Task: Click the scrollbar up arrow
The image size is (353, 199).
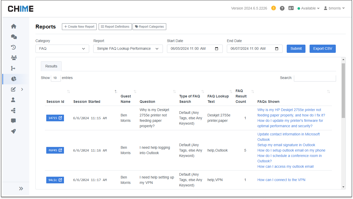Action: coord(343,60)
